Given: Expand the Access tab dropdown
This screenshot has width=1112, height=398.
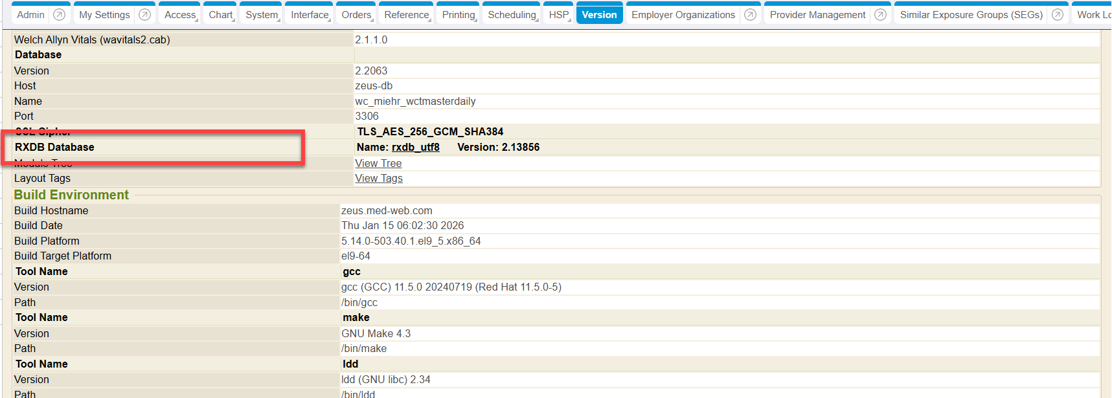Looking at the screenshot, I should click(180, 15).
